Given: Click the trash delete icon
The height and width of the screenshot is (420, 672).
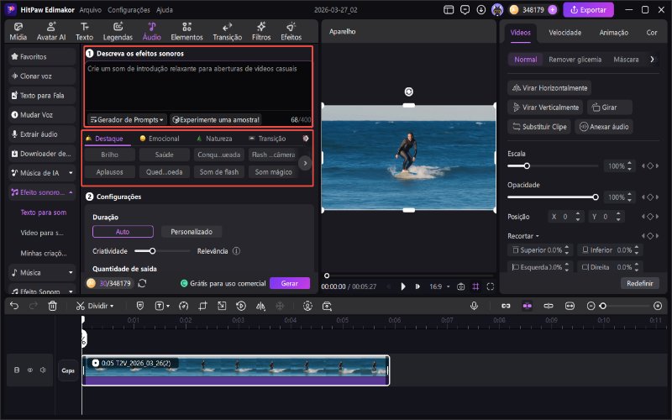Looking at the screenshot, I should (x=52, y=306).
